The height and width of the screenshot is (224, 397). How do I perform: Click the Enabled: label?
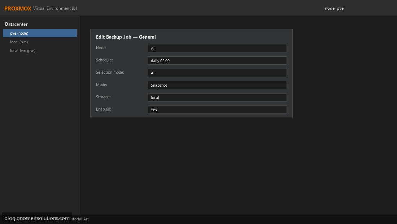pyautogui.click(x=104, y=109)
